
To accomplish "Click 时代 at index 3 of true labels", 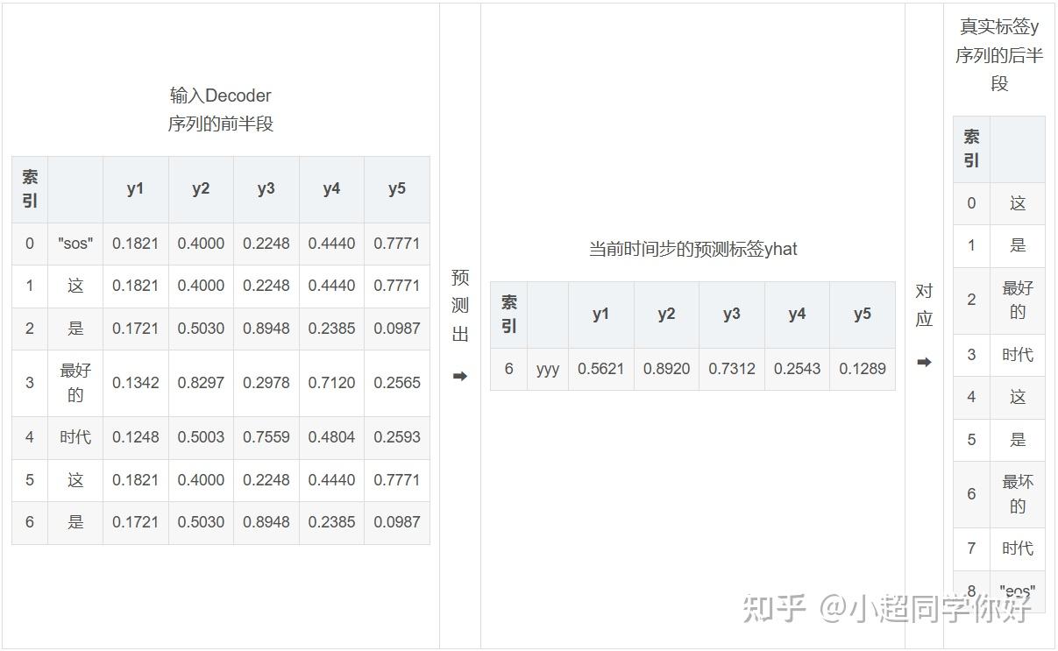I will tap(1018, 355).
